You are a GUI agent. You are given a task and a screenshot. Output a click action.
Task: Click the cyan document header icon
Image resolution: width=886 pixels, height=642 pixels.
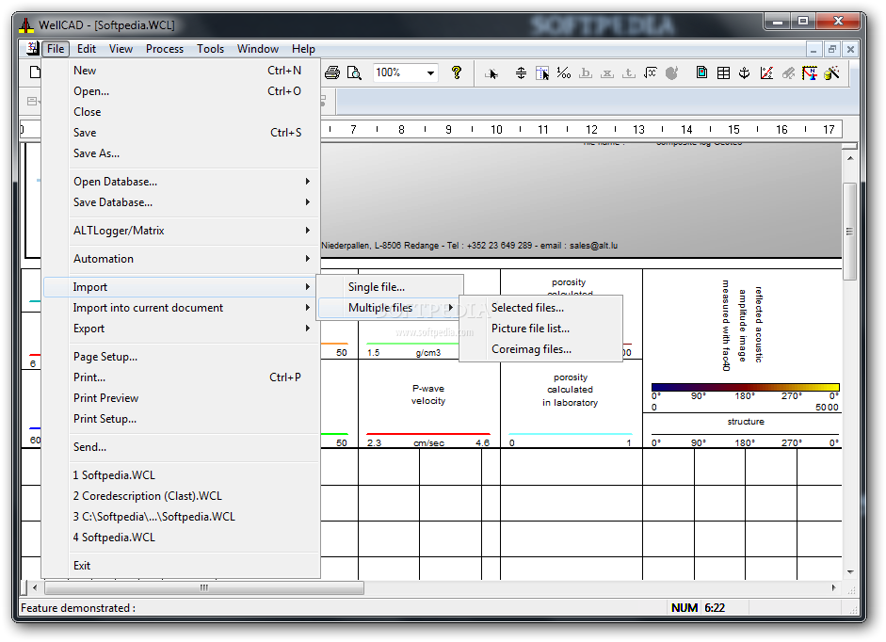(x=701, y=72)
